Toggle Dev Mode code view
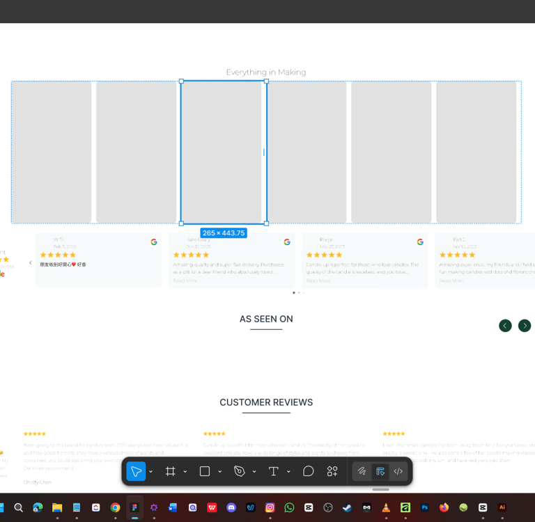This screenshot has height=522, width=535. click(x=398, y=471)
